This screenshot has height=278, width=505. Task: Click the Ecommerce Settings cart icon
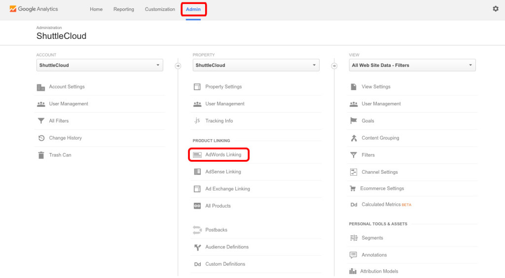point(353,188)
